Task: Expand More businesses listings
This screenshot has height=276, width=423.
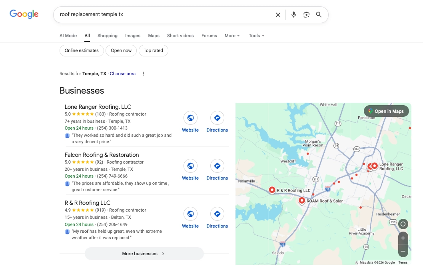Action: [144, 253]
